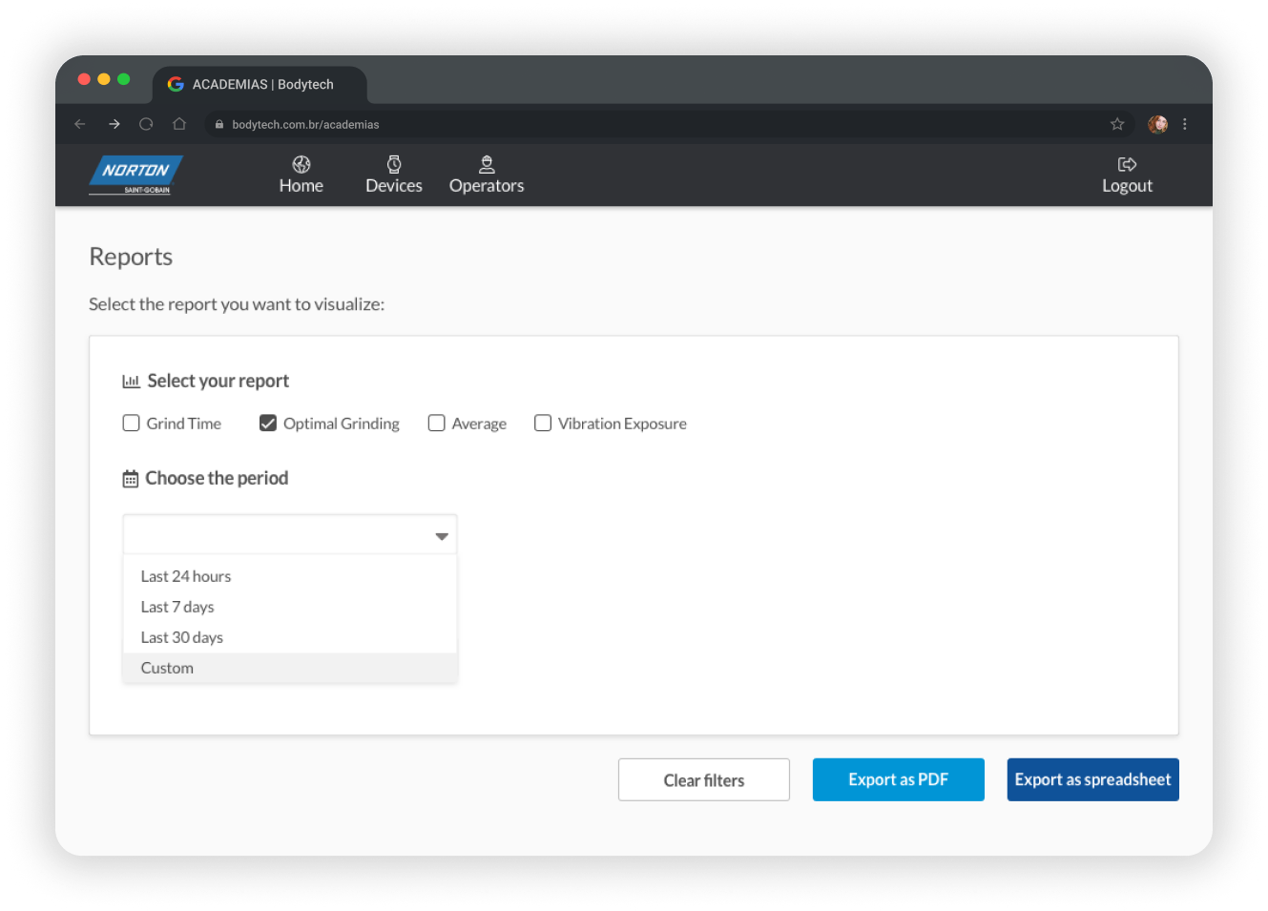Click the browser address bar URL
Viewport: 1268px width, 911px height.
pos(305,125)
